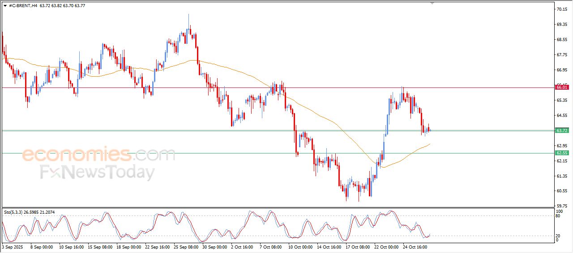Click the 59.75 price scale label
This screenshot has width=573, height=253.
tap(561, 206)
